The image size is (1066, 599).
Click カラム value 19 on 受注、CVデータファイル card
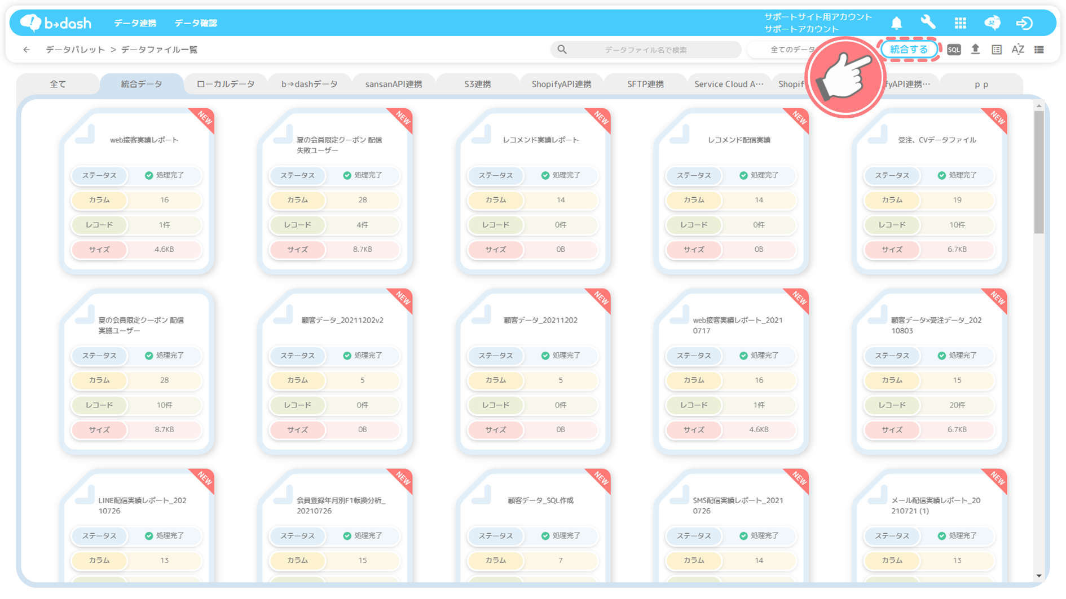pyautogui.click(x=957, y=200)
